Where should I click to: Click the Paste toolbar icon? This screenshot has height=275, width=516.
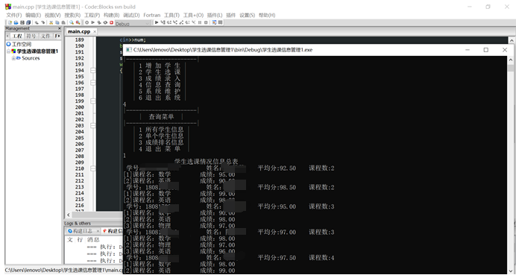tap(63, 22)
